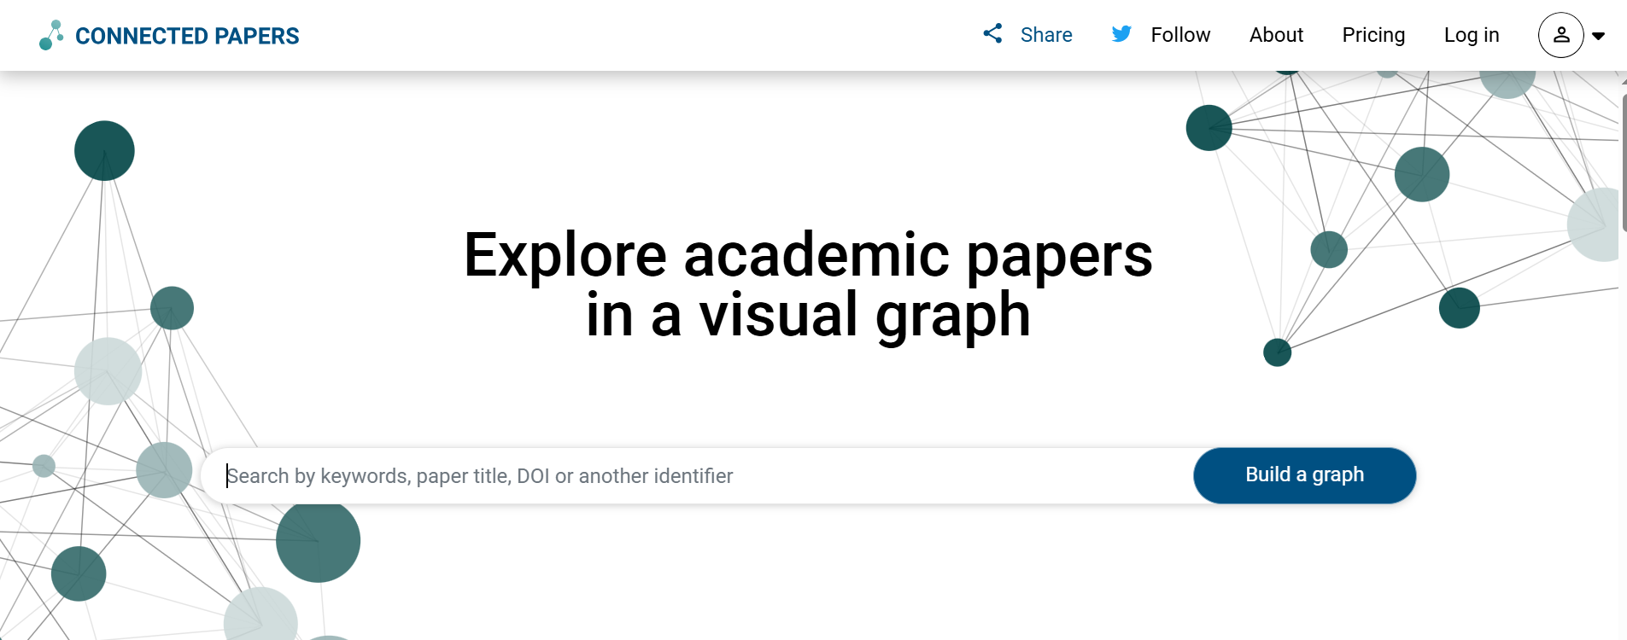Click the Twitter bird icon
Screen dimensions: 1627x640
pos(1121,34)
